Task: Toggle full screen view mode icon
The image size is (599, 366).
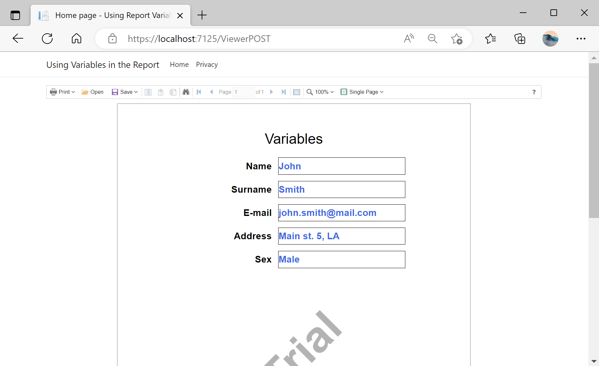Action: [x=297, y=92]
